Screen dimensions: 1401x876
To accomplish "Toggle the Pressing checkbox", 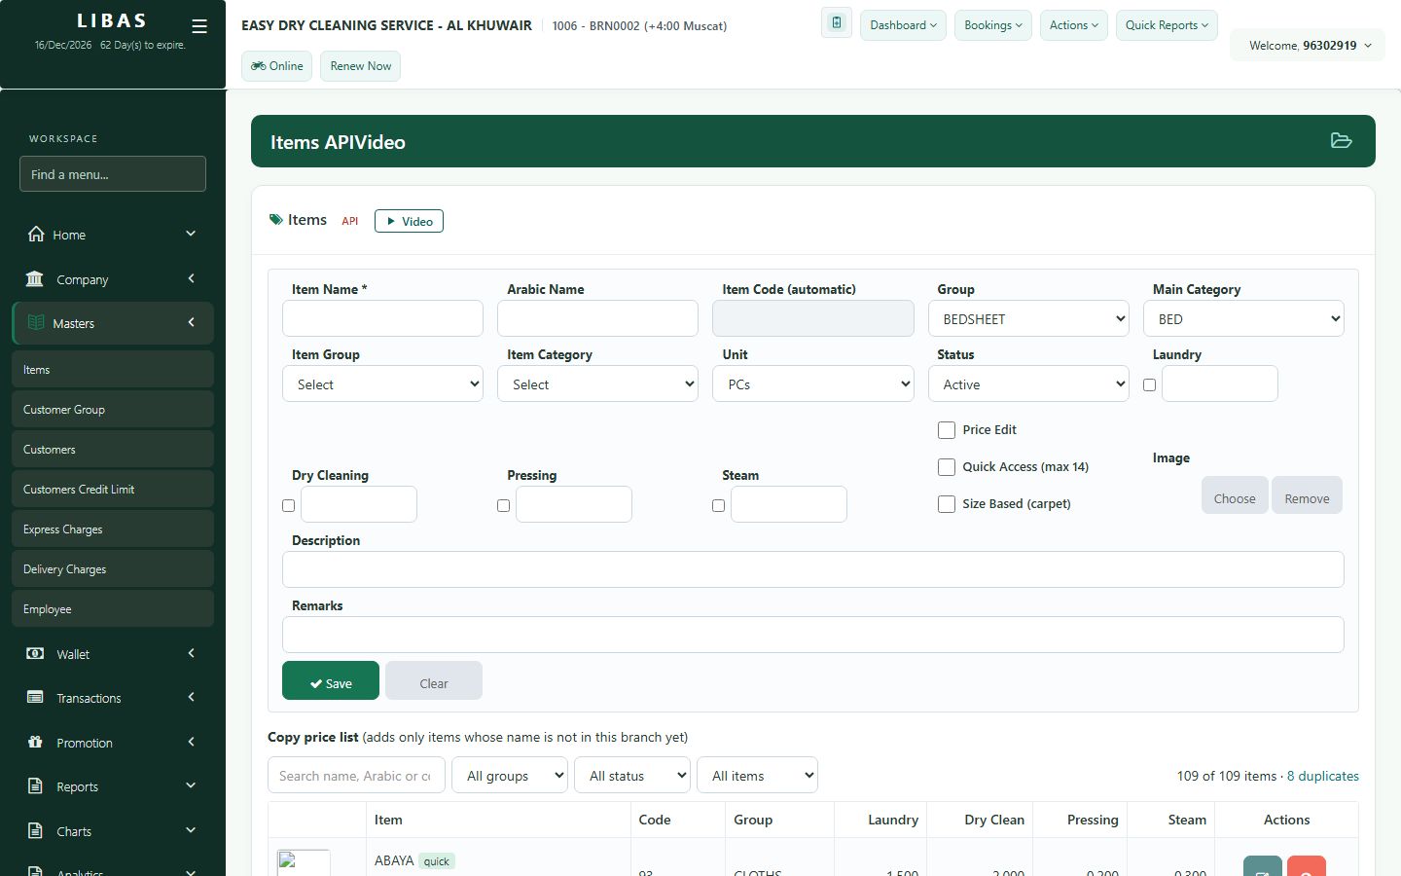I will point(503,506).
